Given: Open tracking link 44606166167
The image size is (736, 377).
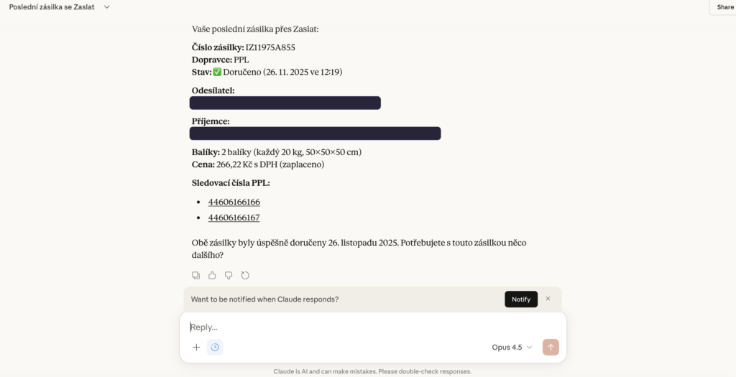Looking at the screenshot, I should pyautogui.click(x=234, y=218).
